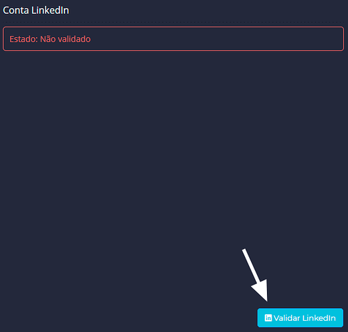Click the left edge of the Validar LinkedIn button
Screen dimensions: 348x332
pyautogui.click(x=259, y=318)
